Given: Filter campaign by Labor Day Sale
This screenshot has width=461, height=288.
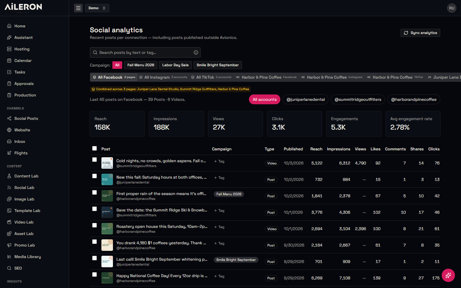Looking at the screenshot, I should [x=175, y=65].
